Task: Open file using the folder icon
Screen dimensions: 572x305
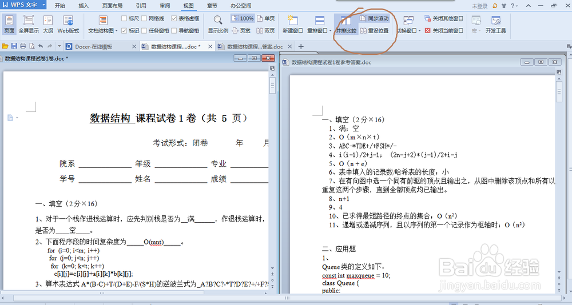Action: 5,46
